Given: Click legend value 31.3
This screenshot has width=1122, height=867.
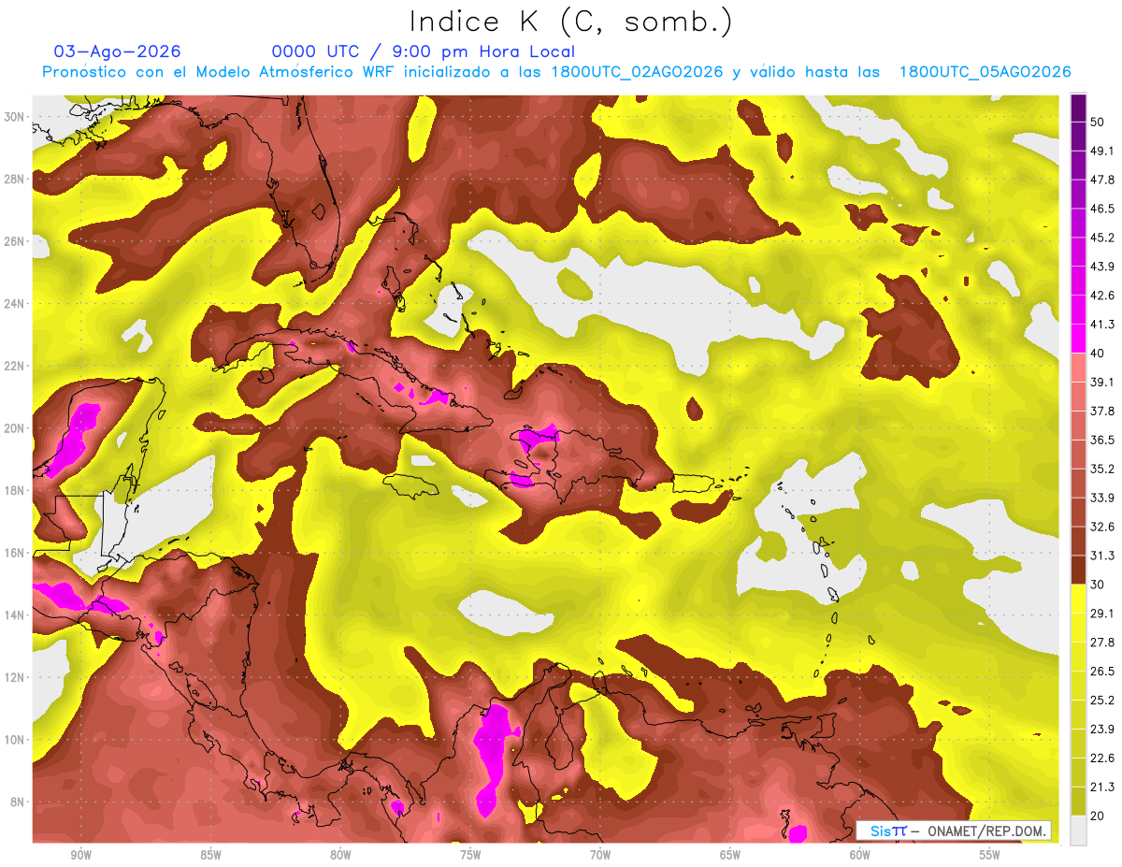Looking at the screenshot, I should (x=1103, y=556).
